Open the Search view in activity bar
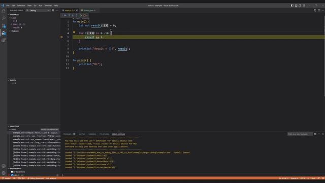 pos(4,18)
